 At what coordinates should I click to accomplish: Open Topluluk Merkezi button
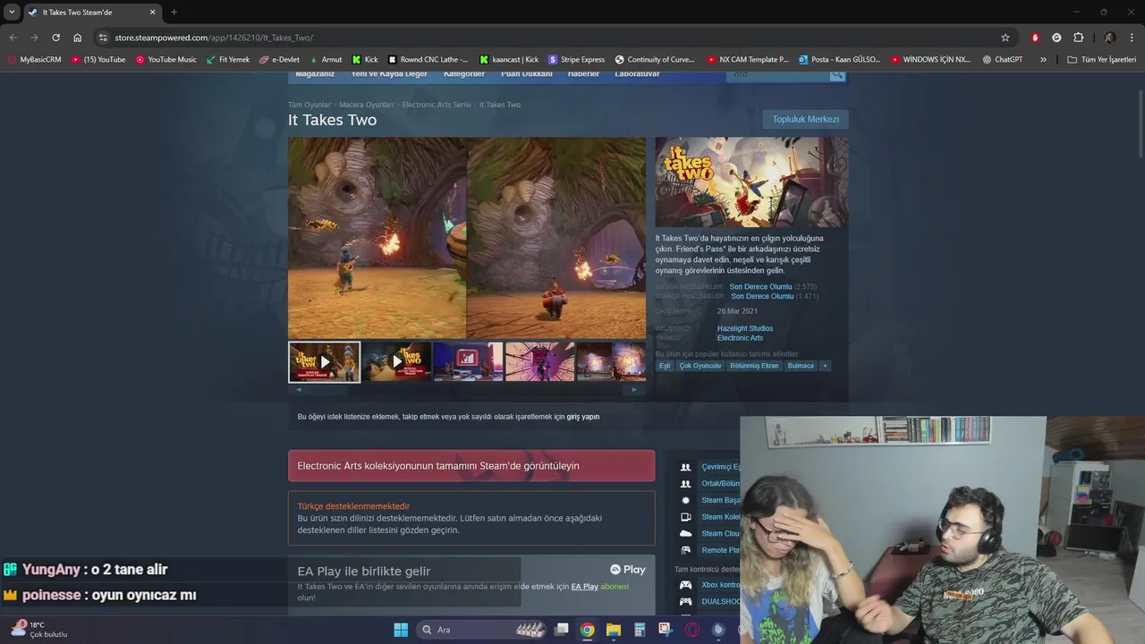[x=805, y=119]
